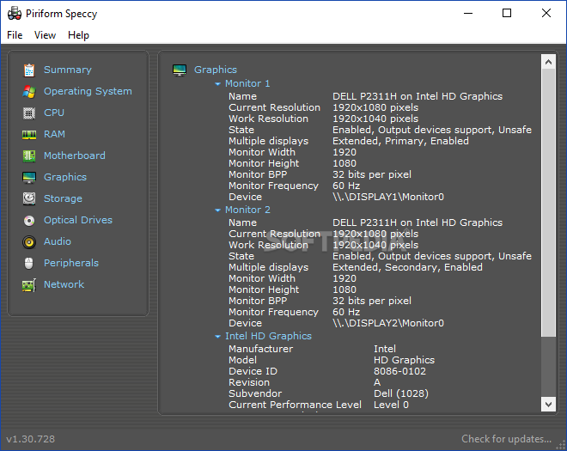The height and width of the screenshot is (451, 567).
Task: Collapse the Intel HD Graphics section arrow
Action: coord(217,337)
